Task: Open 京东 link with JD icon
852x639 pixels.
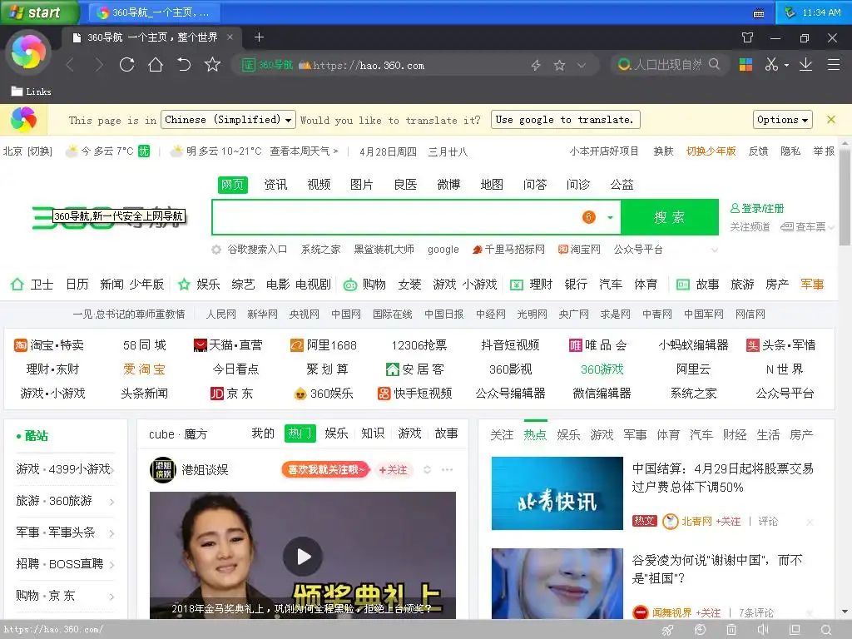Action: click(x=232, y=394)
